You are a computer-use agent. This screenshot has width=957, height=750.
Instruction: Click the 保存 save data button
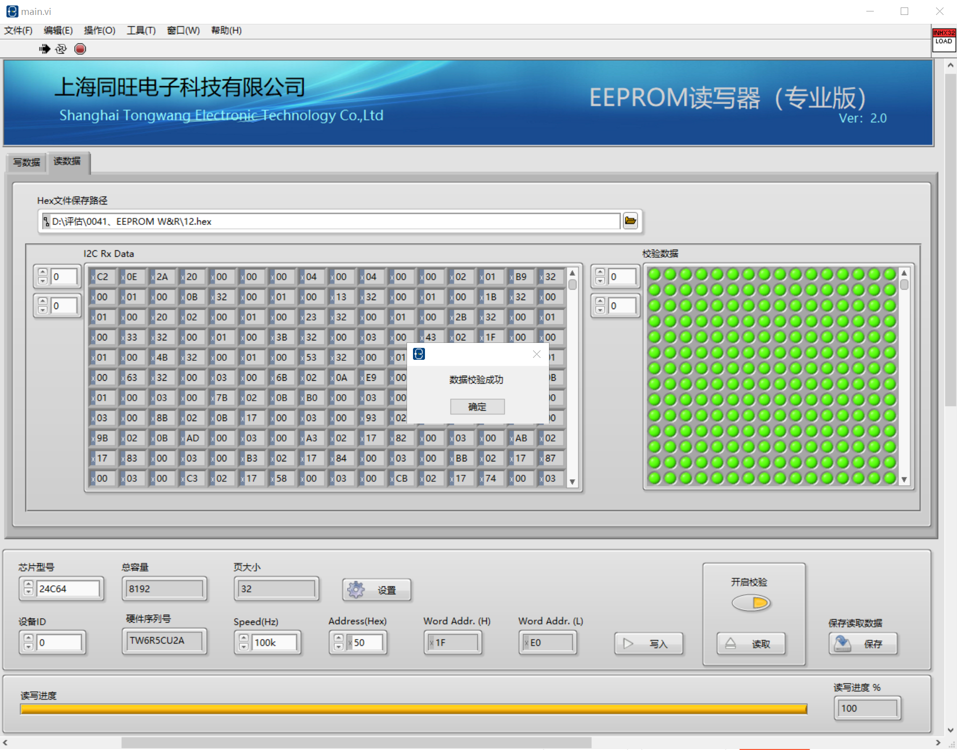863,643
